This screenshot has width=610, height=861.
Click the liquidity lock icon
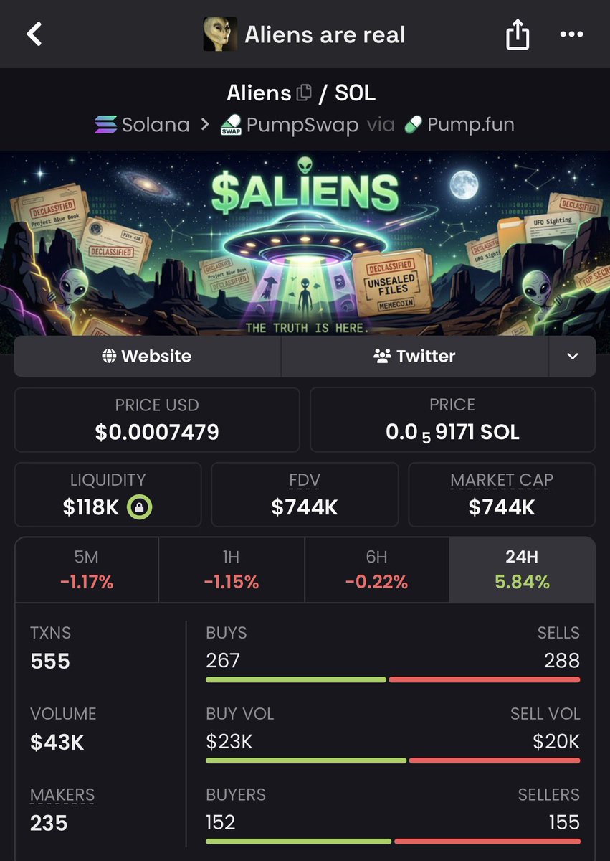point(139,507)
